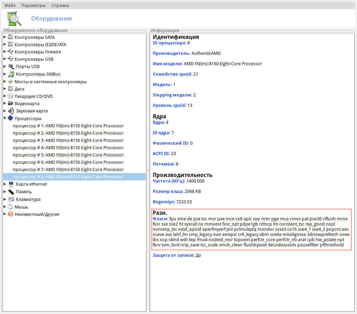357x314 pixels.
Task: Open the "Справка" menu
Action: pos(60,6)
